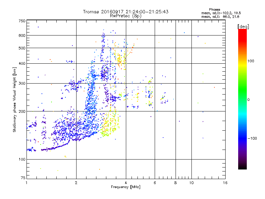Click the plot title 'Tromsø 20160917 21:24:00-21:25:43'
The height and width of the screenshot is (199, 265).
coord(126,12)
